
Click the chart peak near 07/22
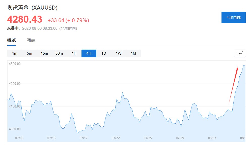122,92
